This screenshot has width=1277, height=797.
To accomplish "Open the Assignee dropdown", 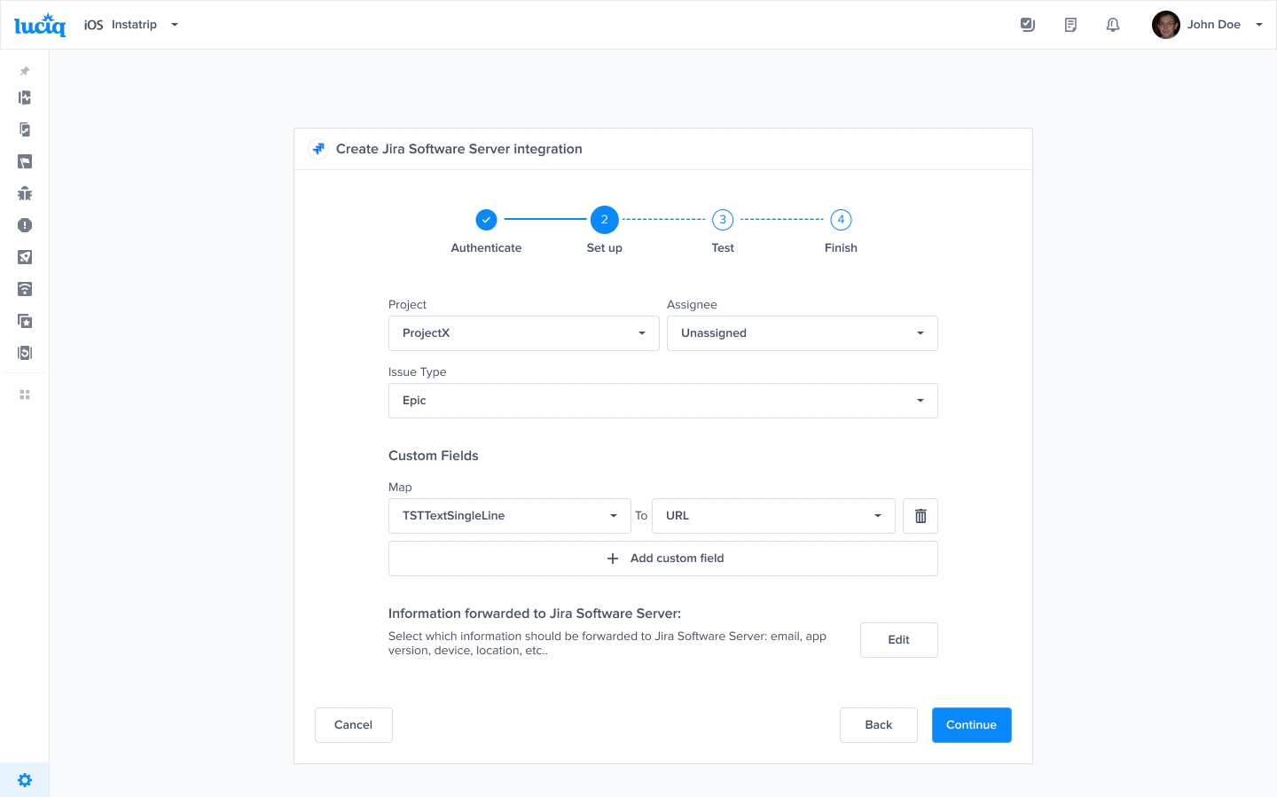I will (802, 333).
